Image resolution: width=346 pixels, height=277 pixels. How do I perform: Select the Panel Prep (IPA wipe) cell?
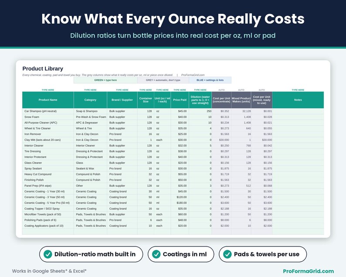pos(48,186)
